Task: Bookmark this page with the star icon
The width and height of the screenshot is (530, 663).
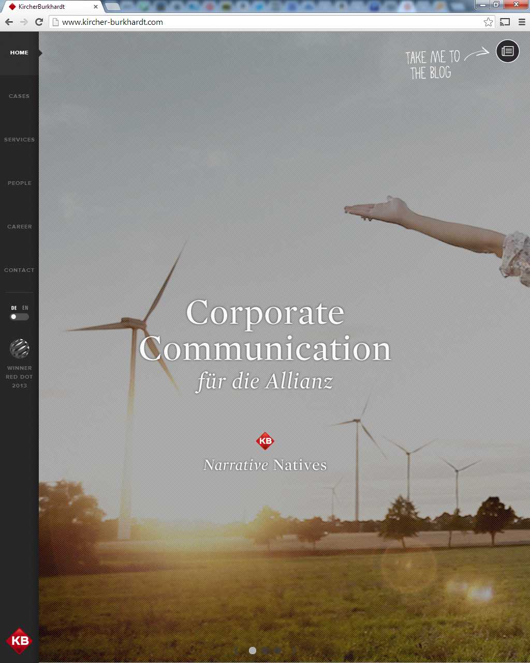Action: point(488,22)
